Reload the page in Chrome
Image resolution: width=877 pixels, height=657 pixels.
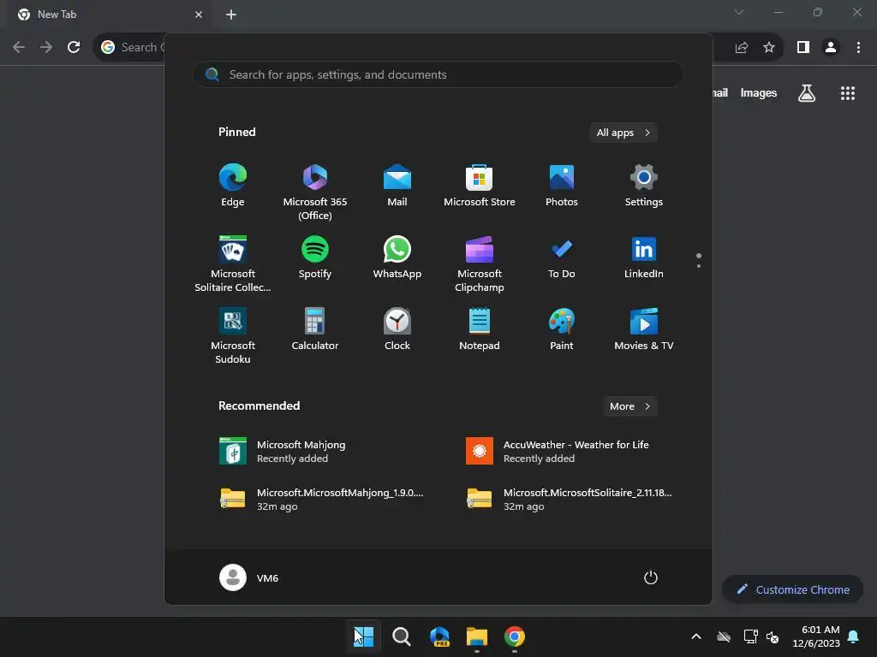[74, 48]
